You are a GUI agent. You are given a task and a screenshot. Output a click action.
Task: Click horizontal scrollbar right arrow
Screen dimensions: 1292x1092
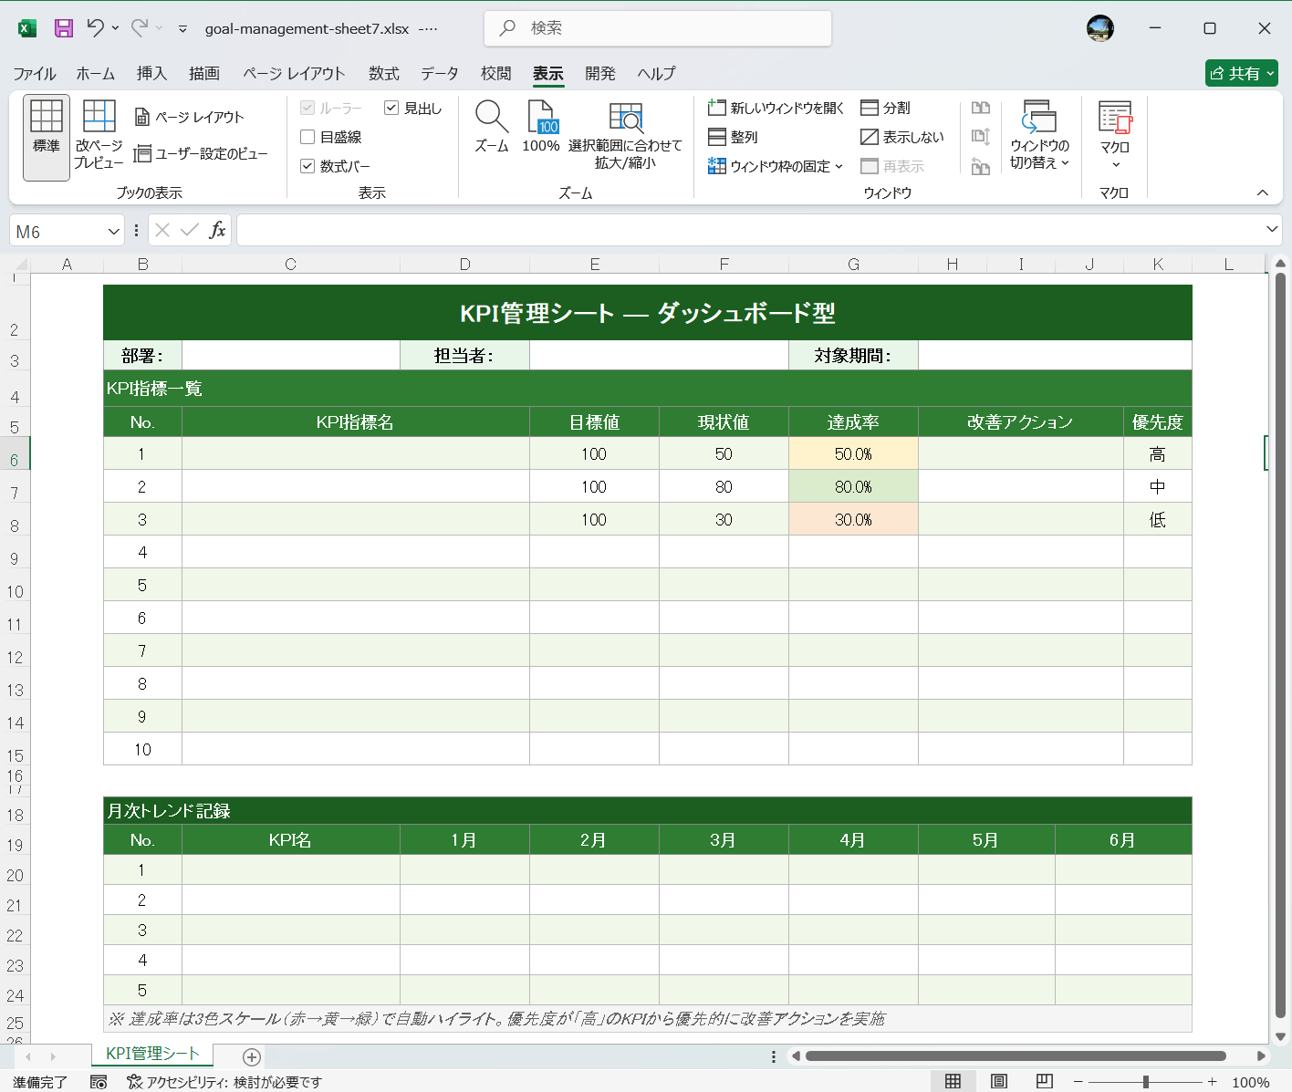[x=1261, y=1056]
